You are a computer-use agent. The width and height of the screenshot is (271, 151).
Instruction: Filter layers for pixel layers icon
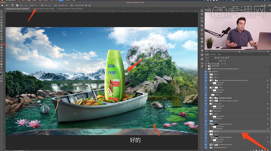click(216, 58)
